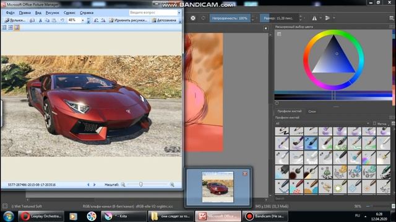Click the Размер brush size slider
396x222 pixels.
coord(279,18)
